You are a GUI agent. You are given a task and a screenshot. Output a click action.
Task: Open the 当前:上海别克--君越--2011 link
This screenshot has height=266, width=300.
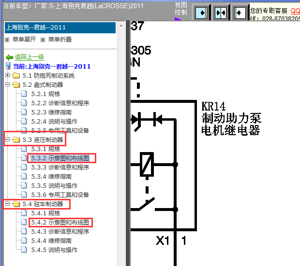pyautogui.click(x=52, y=66)
